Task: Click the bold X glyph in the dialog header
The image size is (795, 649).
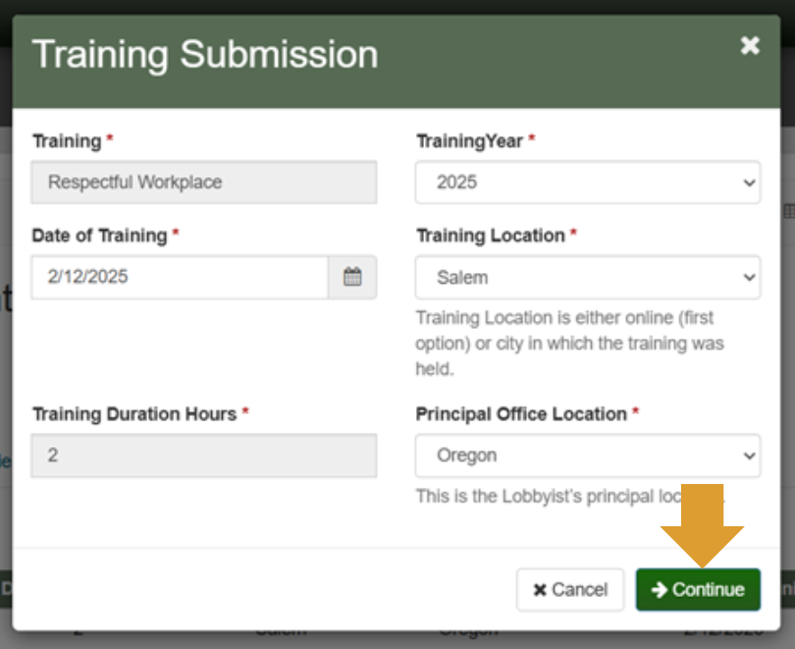Action: tap(749, 44)
